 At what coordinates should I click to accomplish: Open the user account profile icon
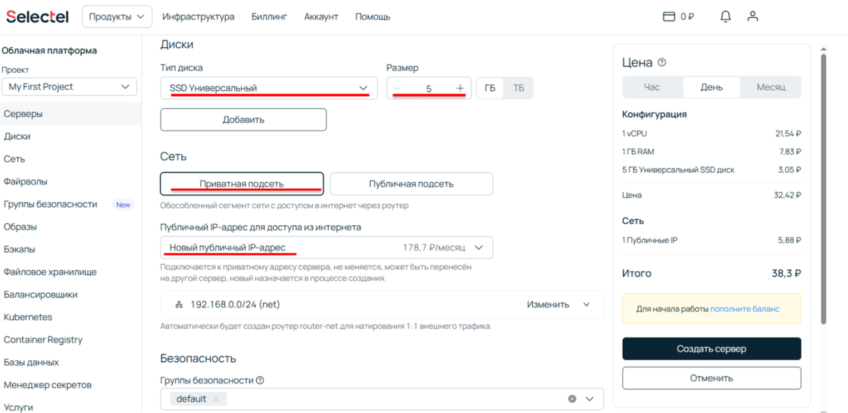[x=752, y=17]
